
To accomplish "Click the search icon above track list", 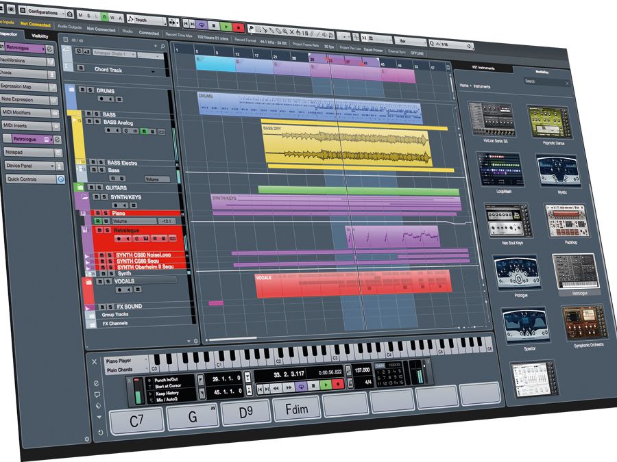I will coord(163,47).
